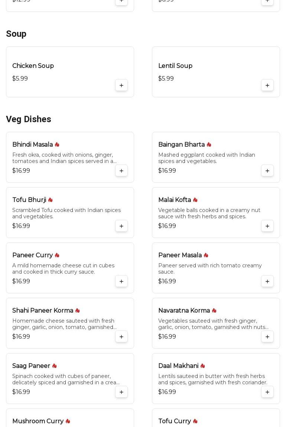Add Paneer Curry using plus button
The height and width of the screenshot is (427, 286).
[x=121, y=281]
